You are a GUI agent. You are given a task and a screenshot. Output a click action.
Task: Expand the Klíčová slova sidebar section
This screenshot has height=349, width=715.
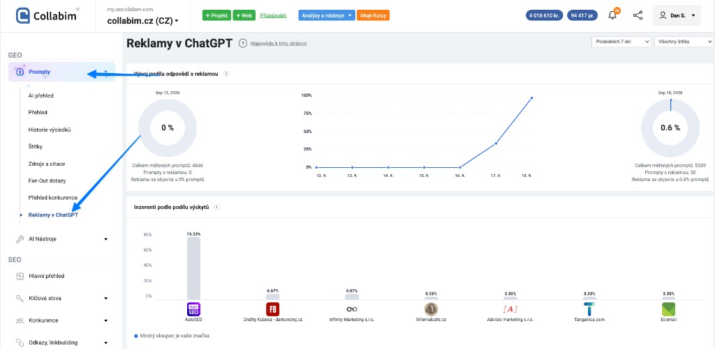coord(106,298)
